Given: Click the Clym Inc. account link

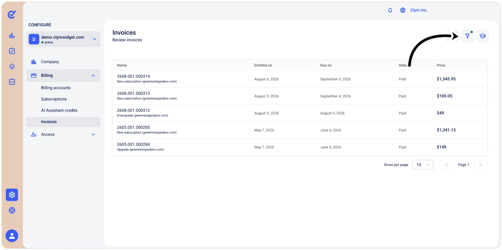Looking at the screenshot, I should pos(419,10).
